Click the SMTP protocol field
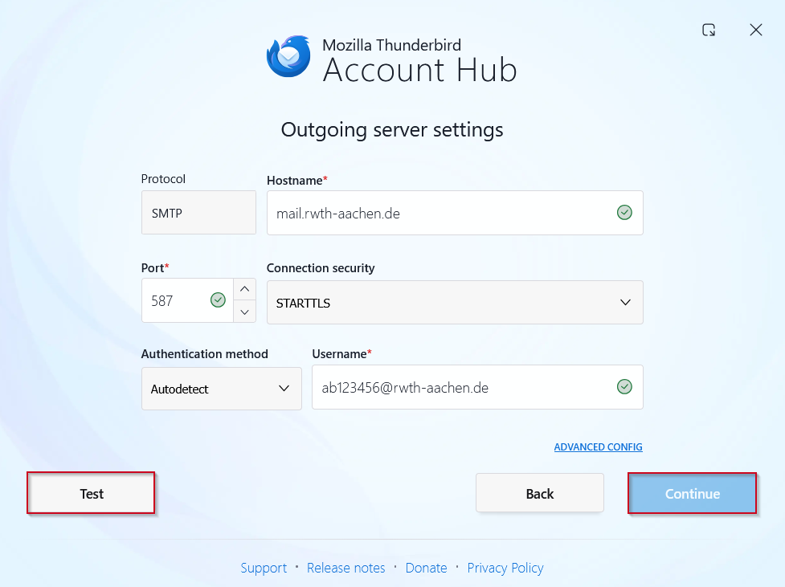Screen dimensions: 785x587 pyautogui.click(x=198, y=212)
